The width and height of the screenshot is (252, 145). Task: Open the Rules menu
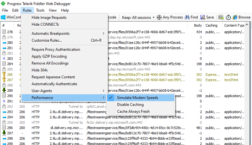(27, 10)
